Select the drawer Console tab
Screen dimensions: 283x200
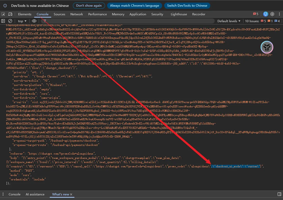click(15, 194)
